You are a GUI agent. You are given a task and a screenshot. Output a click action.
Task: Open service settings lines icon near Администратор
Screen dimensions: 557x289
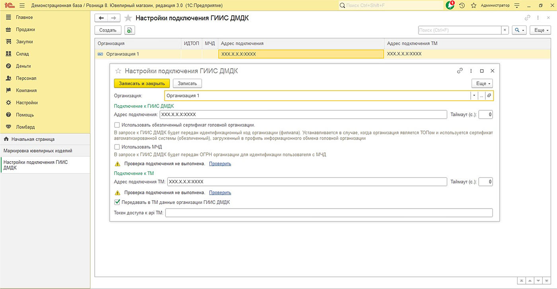(x=517, y=6)
